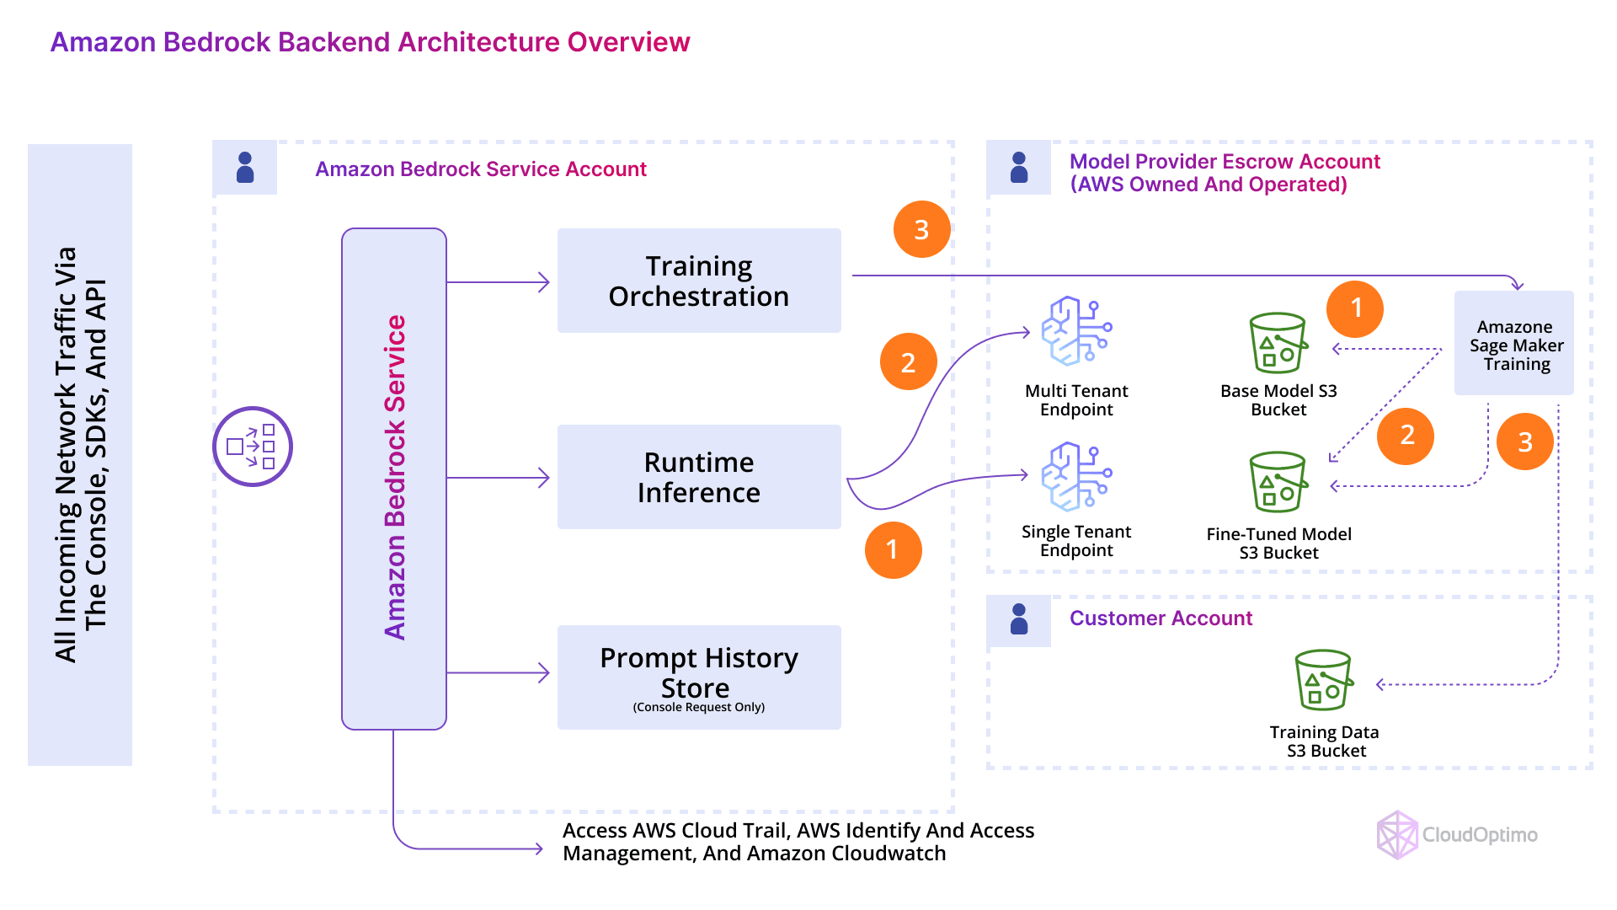
Task: Click the CloudOptimo brand name text
Action: tap(1480, 835)
